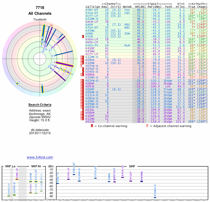Click the KYES-TV callsign in the table

point(92,45)
